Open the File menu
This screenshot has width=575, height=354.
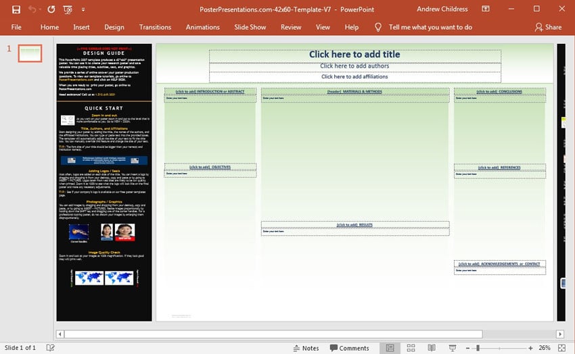(16, 27)
